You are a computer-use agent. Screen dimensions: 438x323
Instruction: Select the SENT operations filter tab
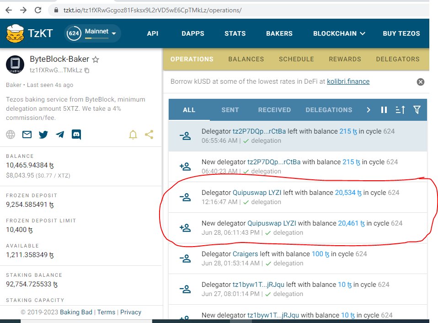click(230, 110)
